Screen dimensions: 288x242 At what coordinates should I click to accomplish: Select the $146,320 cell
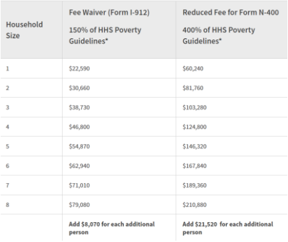pos(194,146)
